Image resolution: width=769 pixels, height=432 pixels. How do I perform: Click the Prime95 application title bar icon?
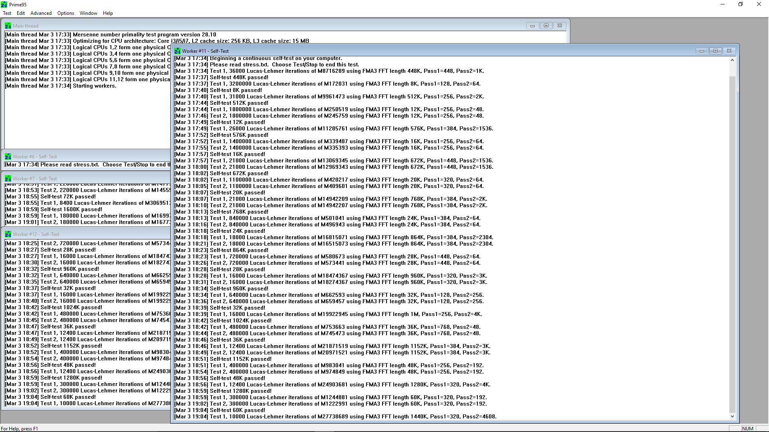[4, 4]
